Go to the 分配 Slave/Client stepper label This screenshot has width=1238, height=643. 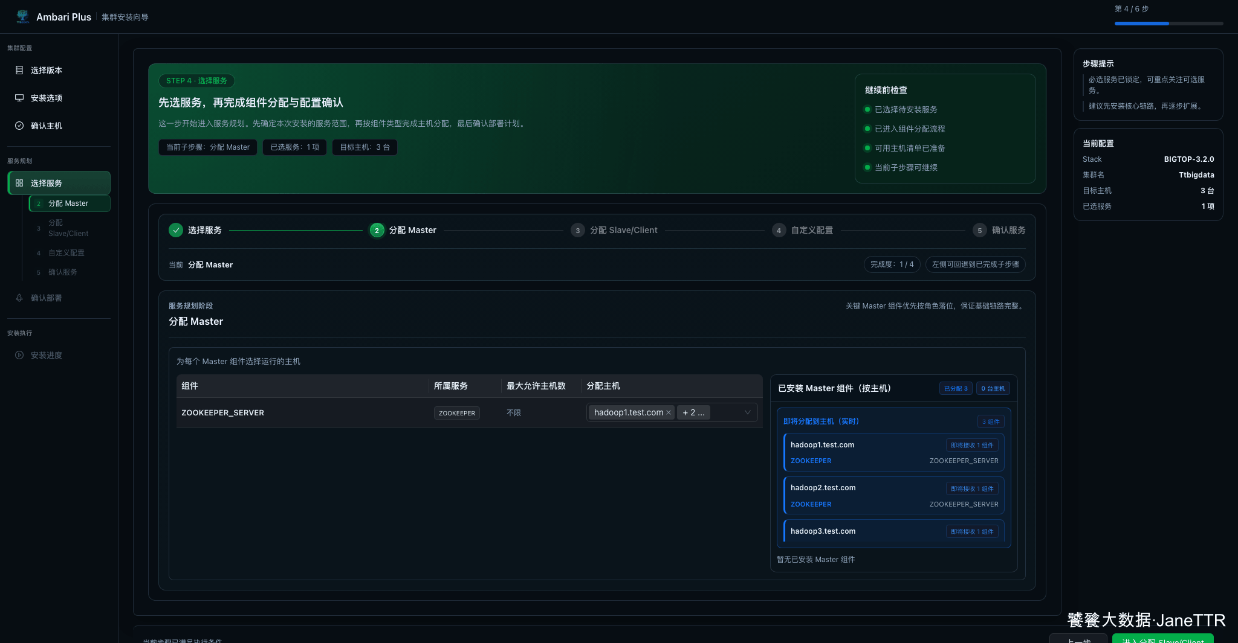pyautogui.click(x=623, y=230)
